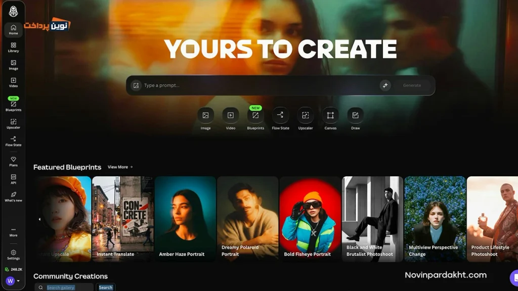Click the Generate button
Viewport: 518px width, 291px height.
coord(412,85)
